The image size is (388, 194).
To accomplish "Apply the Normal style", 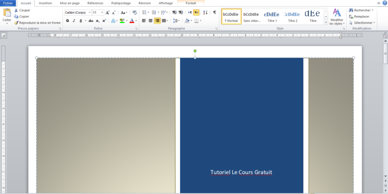I will (x=231, y=16).
